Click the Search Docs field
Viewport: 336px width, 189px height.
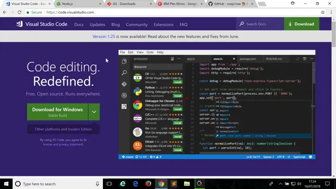click(260, 24)
